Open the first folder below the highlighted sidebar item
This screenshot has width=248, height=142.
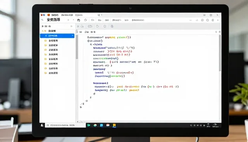[x=51, y=41]
